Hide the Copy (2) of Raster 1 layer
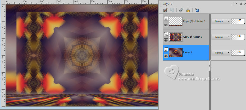 [x=166, y=25]
